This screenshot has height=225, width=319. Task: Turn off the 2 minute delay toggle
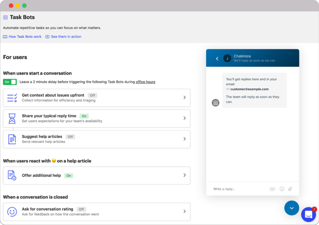click(10, 82)
